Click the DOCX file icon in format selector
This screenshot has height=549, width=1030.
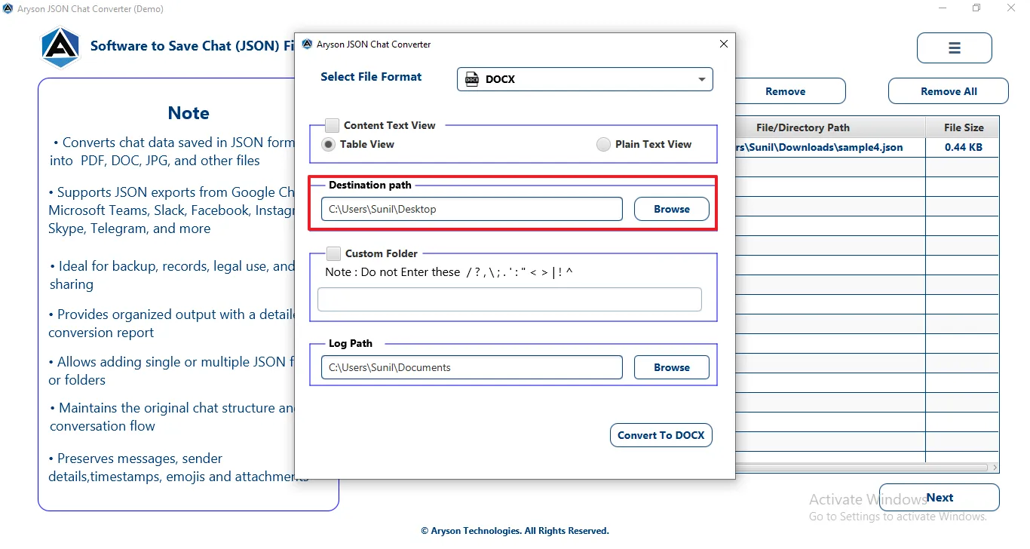(x=472, y=79)
